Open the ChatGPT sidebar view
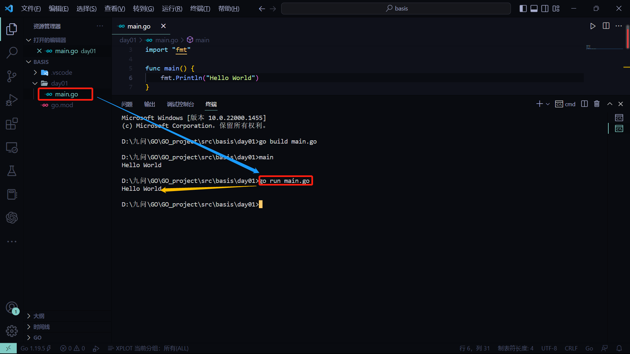Image resolution: width=630 pixels, height=354 pixels. point(12,218)
